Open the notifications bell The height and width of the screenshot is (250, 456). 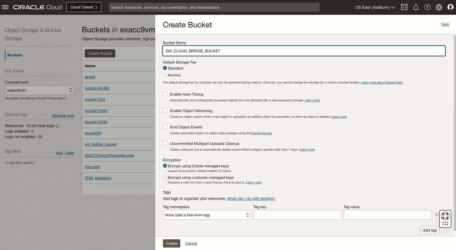pyautogui.click(x=416, y=7)
